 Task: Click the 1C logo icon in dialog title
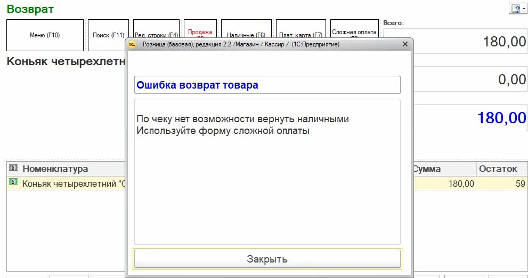tap(132, 44)
